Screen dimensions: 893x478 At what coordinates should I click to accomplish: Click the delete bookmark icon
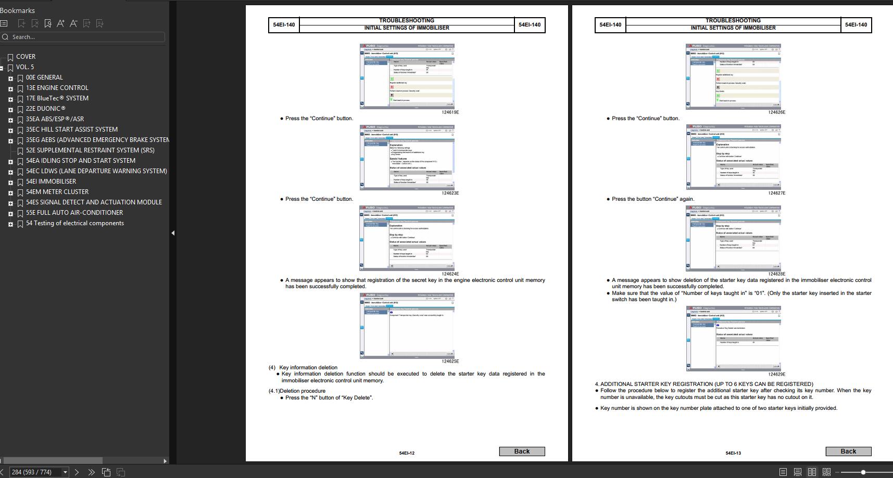pyautogui.click(x=35, y=23)
